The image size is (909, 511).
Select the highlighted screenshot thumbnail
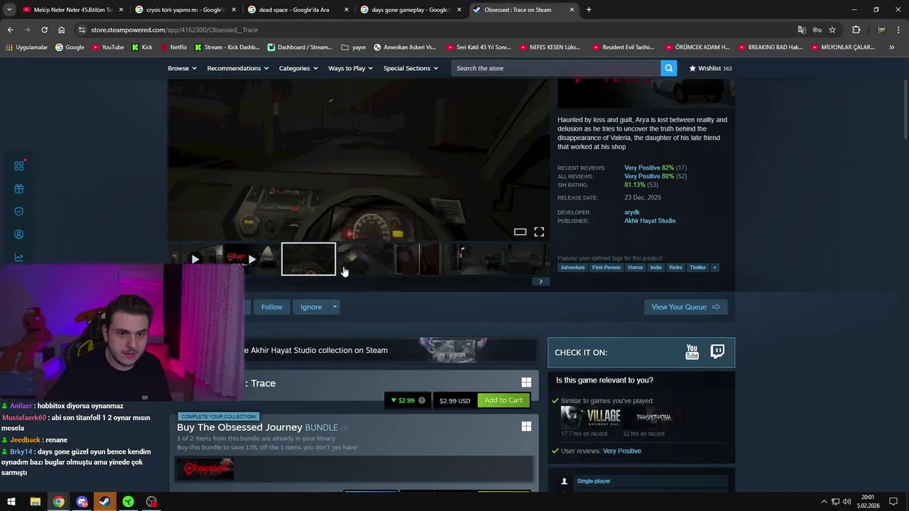[308, 259]
